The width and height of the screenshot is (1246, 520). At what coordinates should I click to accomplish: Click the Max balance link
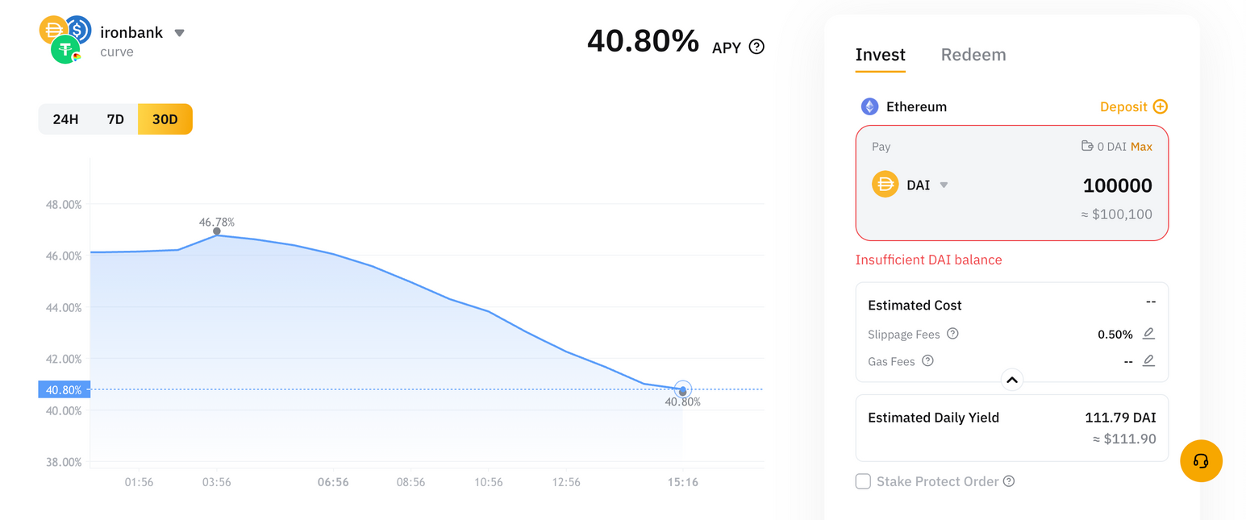coord(1141,147)
